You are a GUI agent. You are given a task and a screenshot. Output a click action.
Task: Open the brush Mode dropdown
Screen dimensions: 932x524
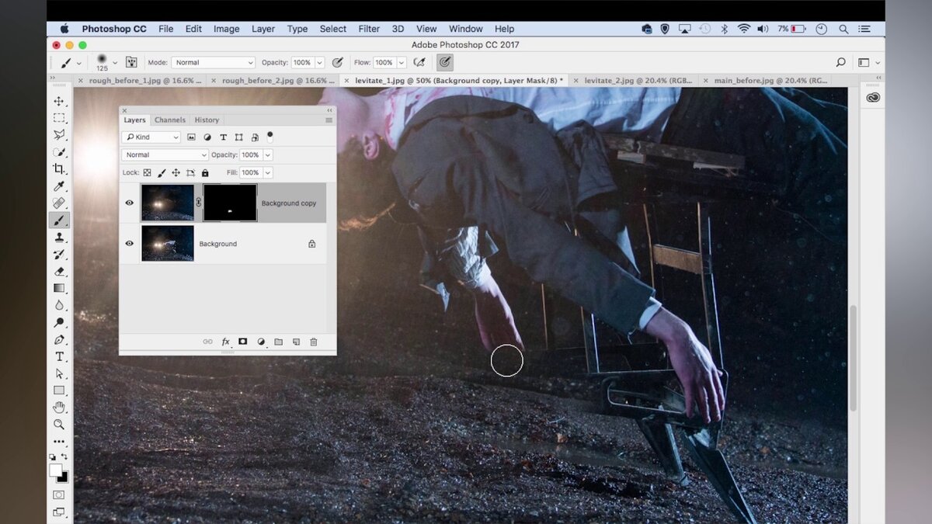click(x=213, y=63)
